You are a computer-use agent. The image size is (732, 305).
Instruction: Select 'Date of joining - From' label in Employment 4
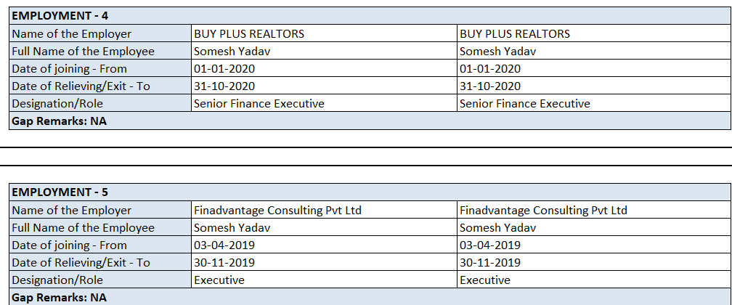(x=70, y=68)
